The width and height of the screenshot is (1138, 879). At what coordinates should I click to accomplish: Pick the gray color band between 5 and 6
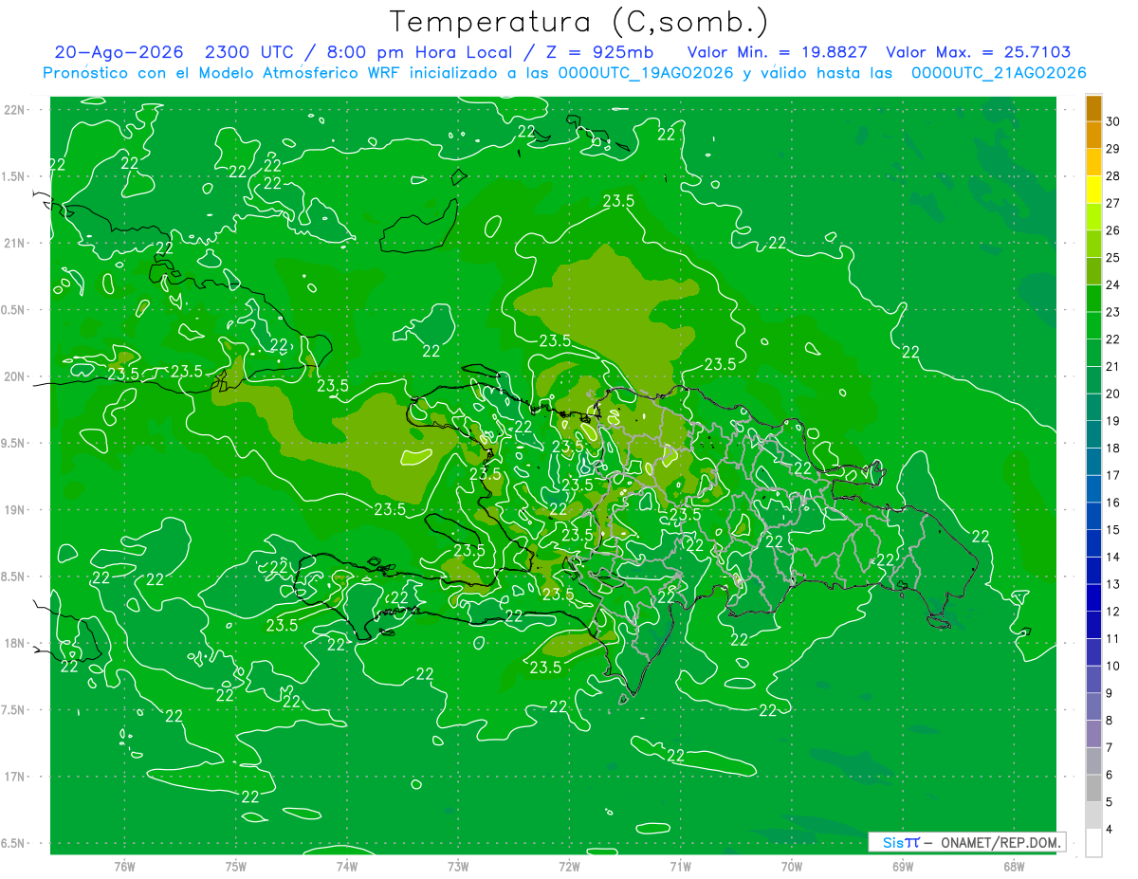1093,788
